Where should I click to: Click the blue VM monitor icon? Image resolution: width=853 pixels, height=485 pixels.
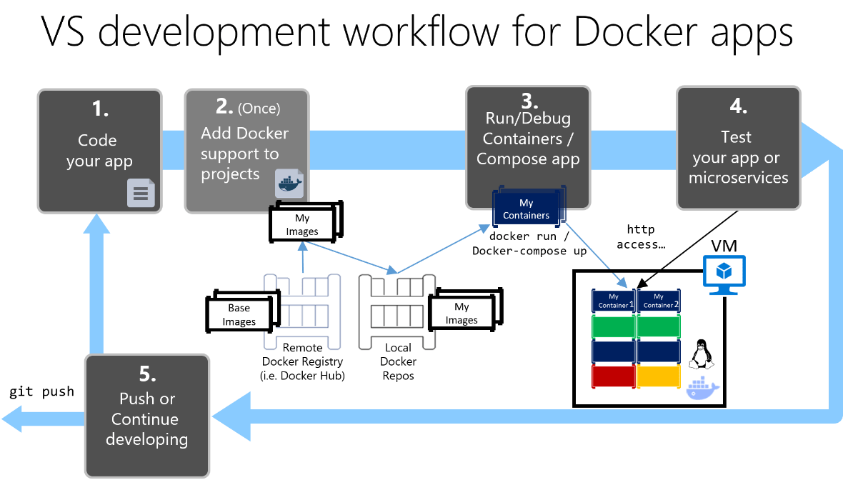pos(724,275)
